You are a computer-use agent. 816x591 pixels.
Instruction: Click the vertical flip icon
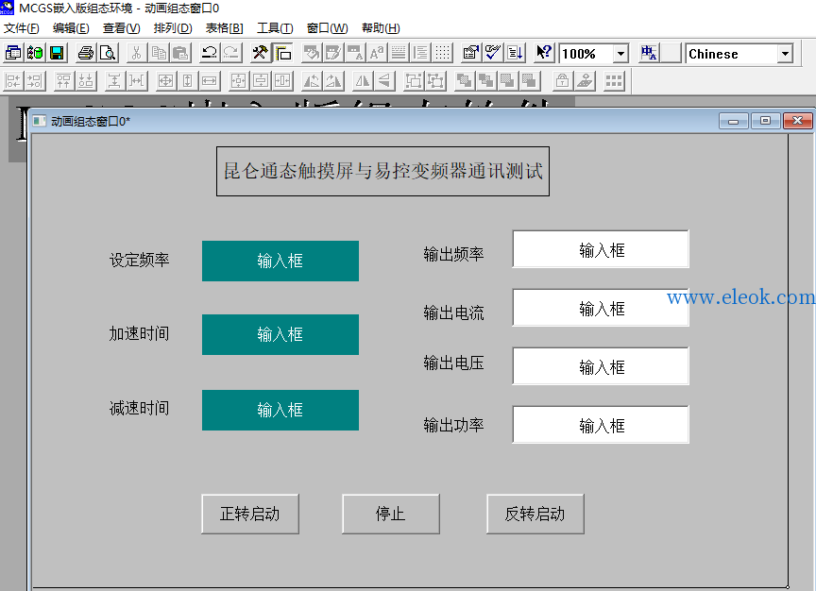click(384, 81)
